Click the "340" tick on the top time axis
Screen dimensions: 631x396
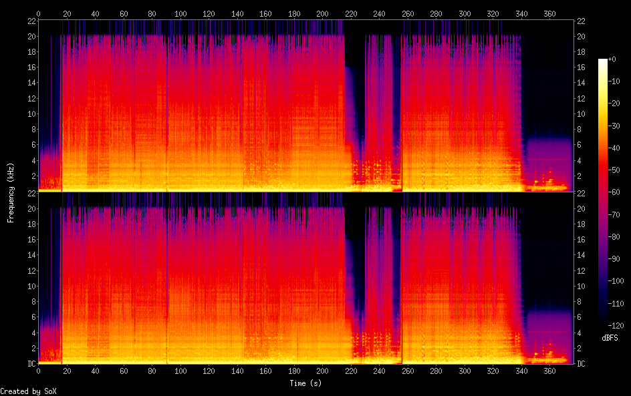coord(521,13)
